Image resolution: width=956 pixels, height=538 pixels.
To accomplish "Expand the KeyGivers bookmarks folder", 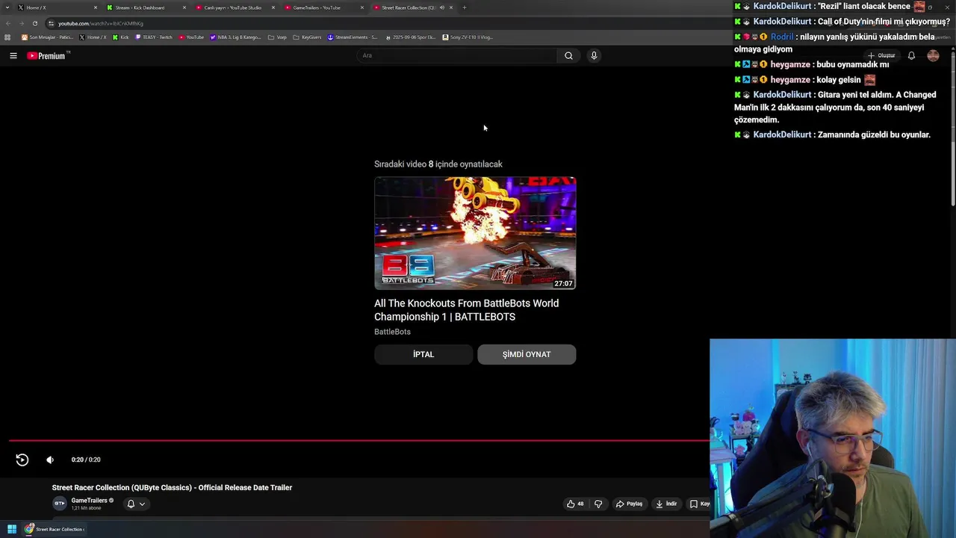I will pos(307,37).
